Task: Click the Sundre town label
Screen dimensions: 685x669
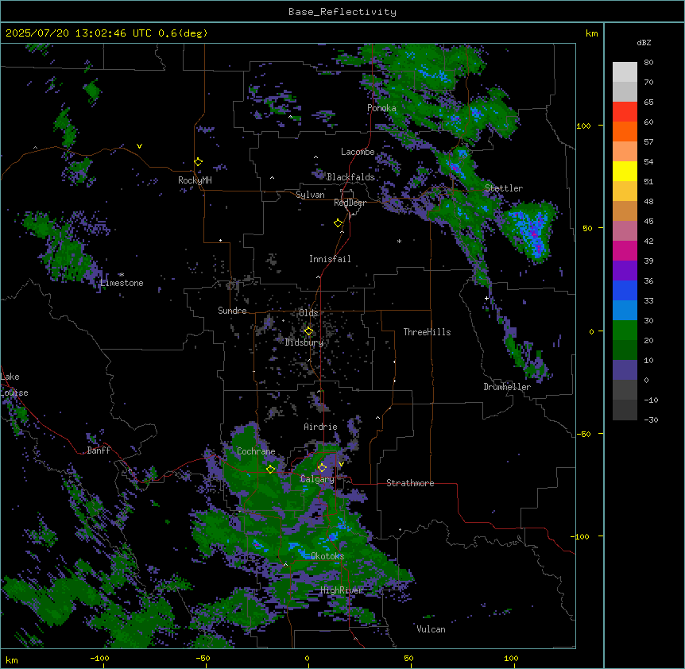Action: coord(232,311)
